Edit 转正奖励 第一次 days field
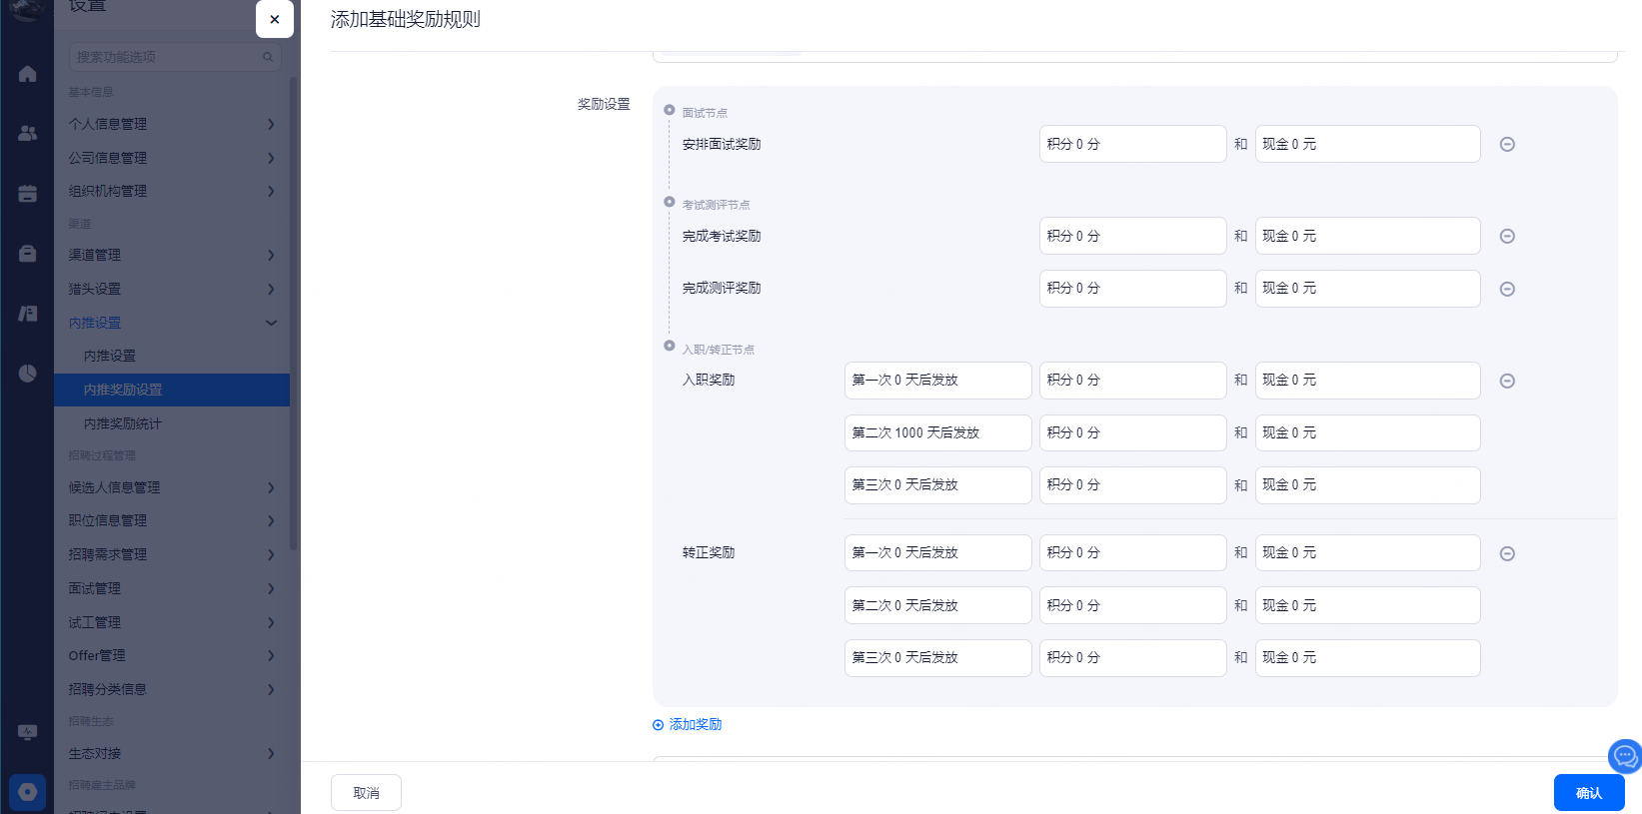 (x=937, y=553)
